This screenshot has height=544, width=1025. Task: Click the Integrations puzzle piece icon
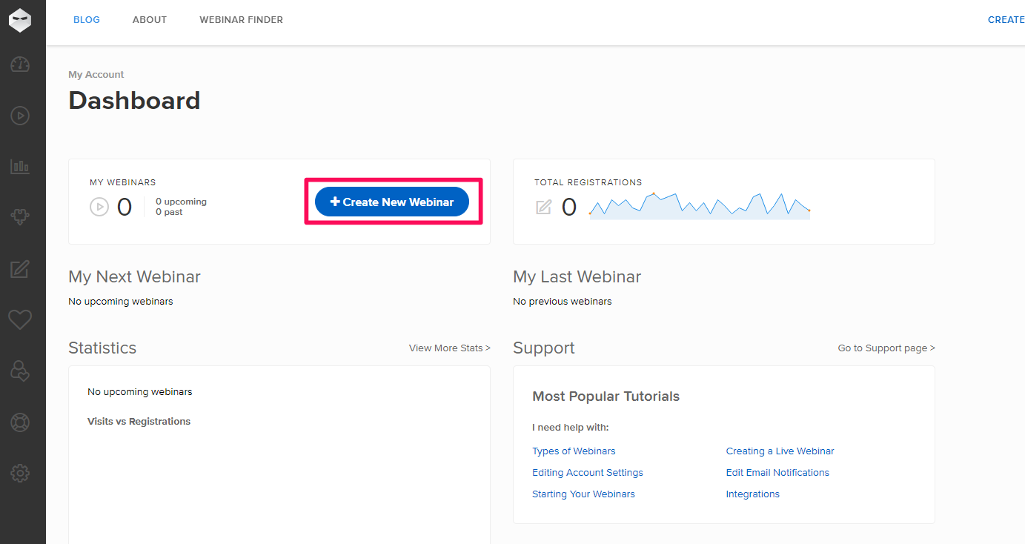(19, 216)
